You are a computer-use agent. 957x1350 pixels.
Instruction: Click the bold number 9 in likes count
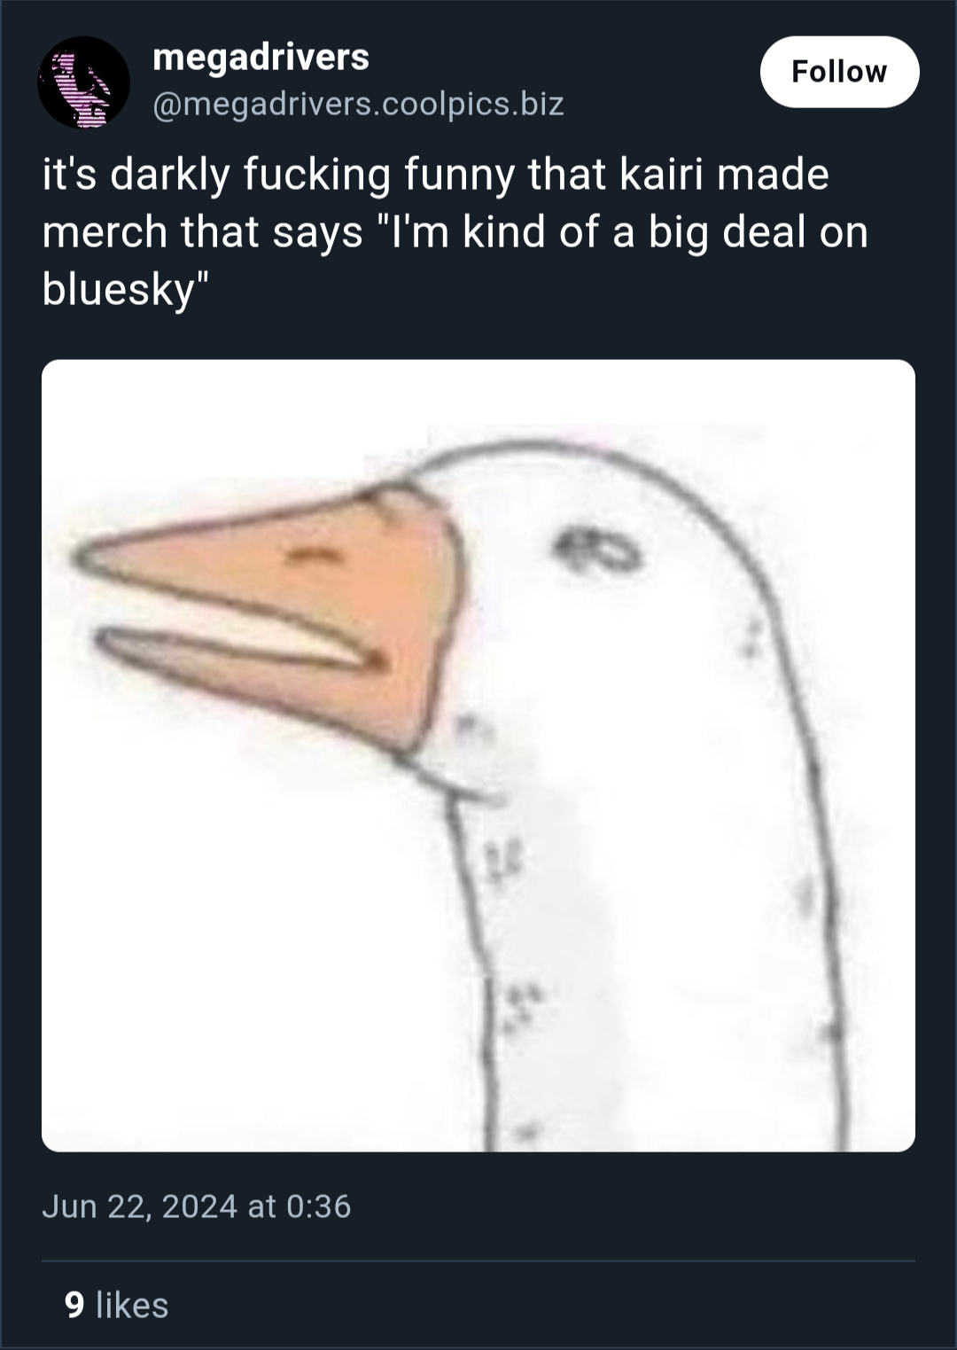(74, 1306)
